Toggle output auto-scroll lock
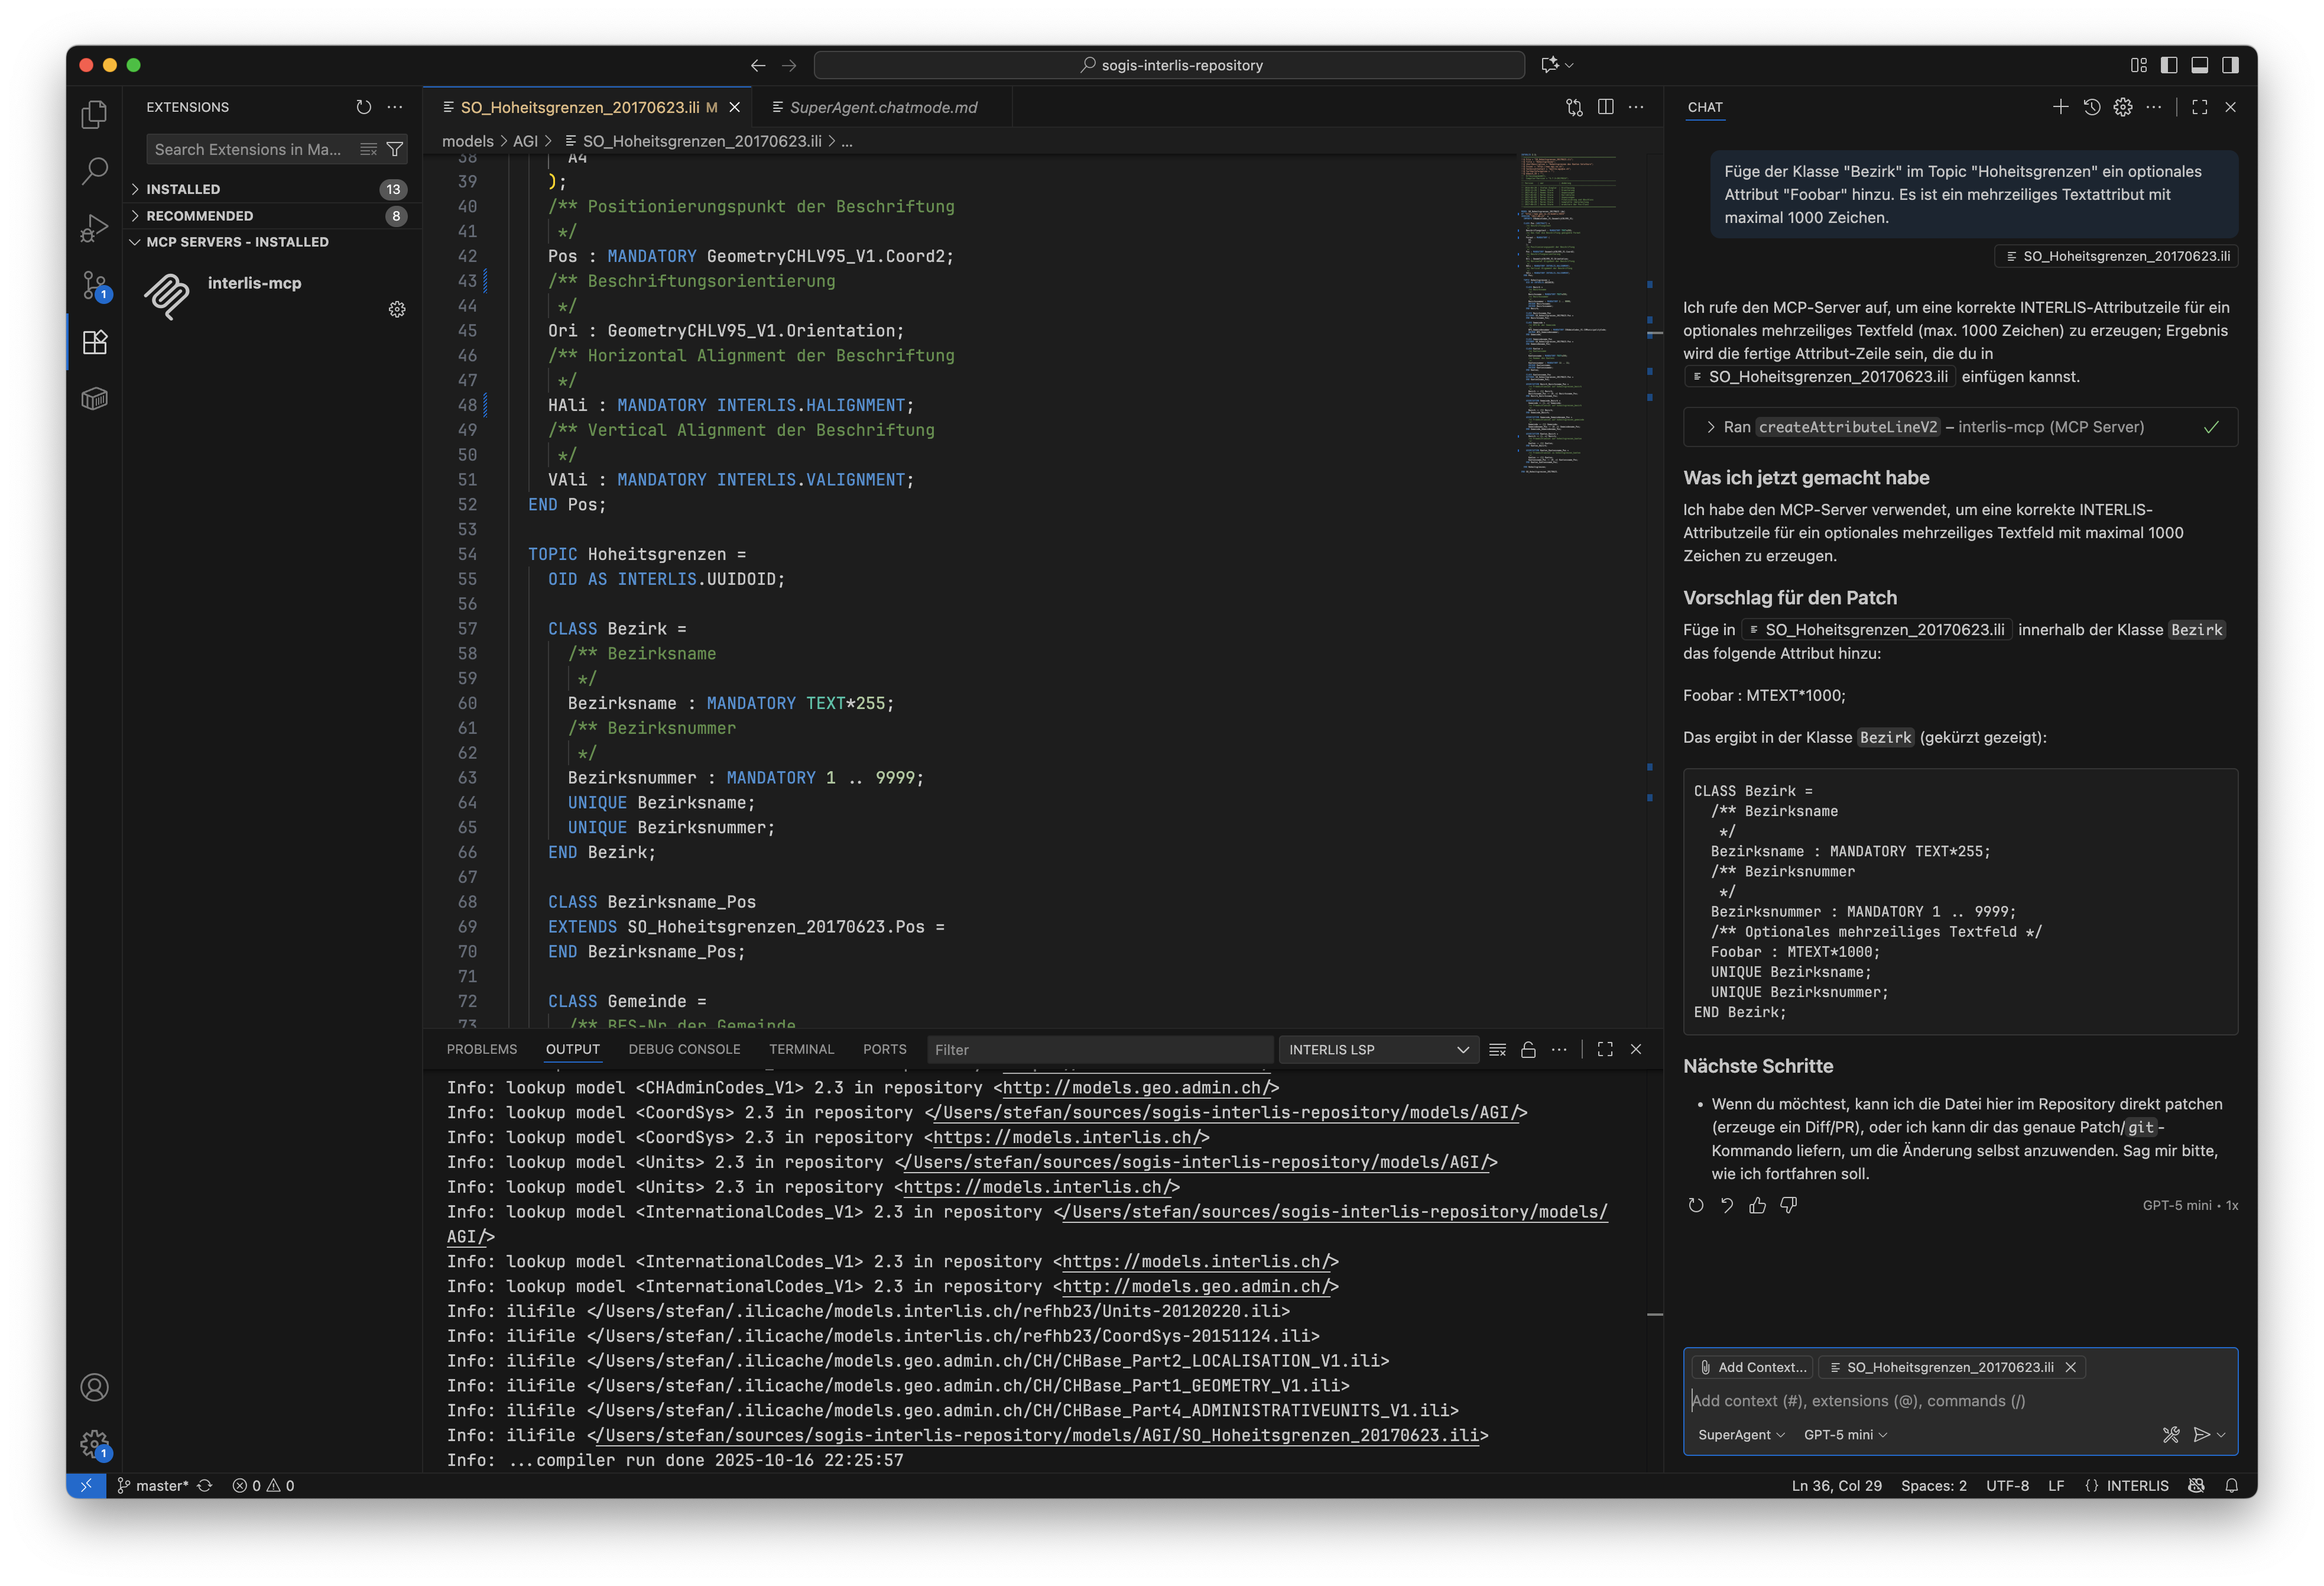 click(x=1528, y=1050)
